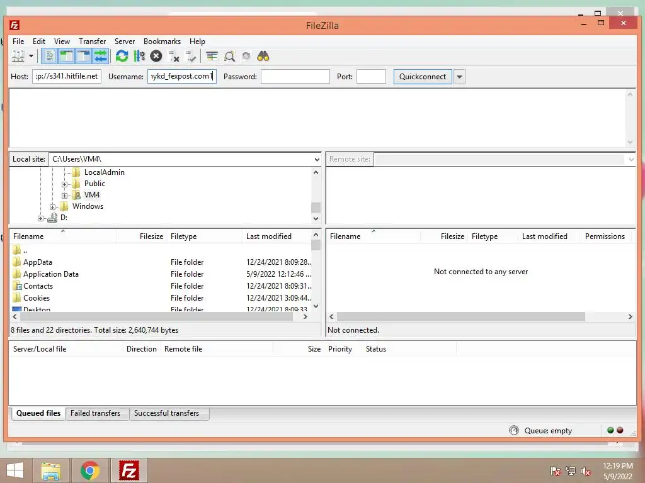
Task: Sort the local list by Last modified column
Action: 277,236
